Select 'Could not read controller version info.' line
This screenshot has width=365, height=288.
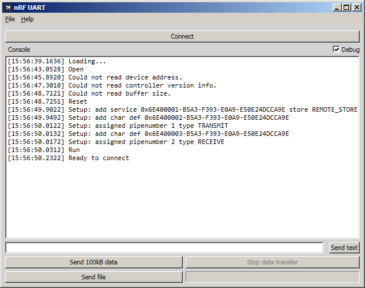pos(112,86)
